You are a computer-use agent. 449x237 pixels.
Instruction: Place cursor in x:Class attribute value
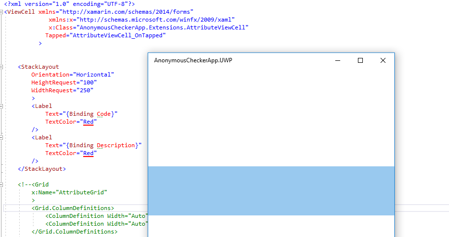coord(162,27)
